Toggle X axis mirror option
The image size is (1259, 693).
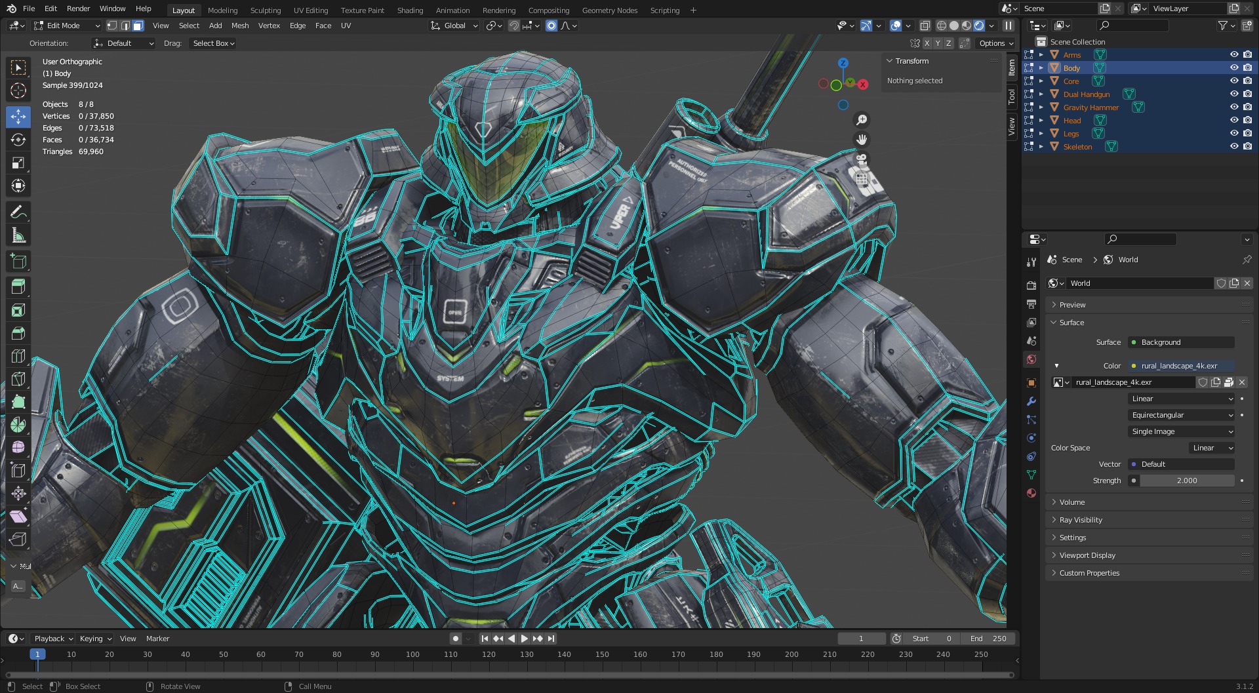[927, 43]
